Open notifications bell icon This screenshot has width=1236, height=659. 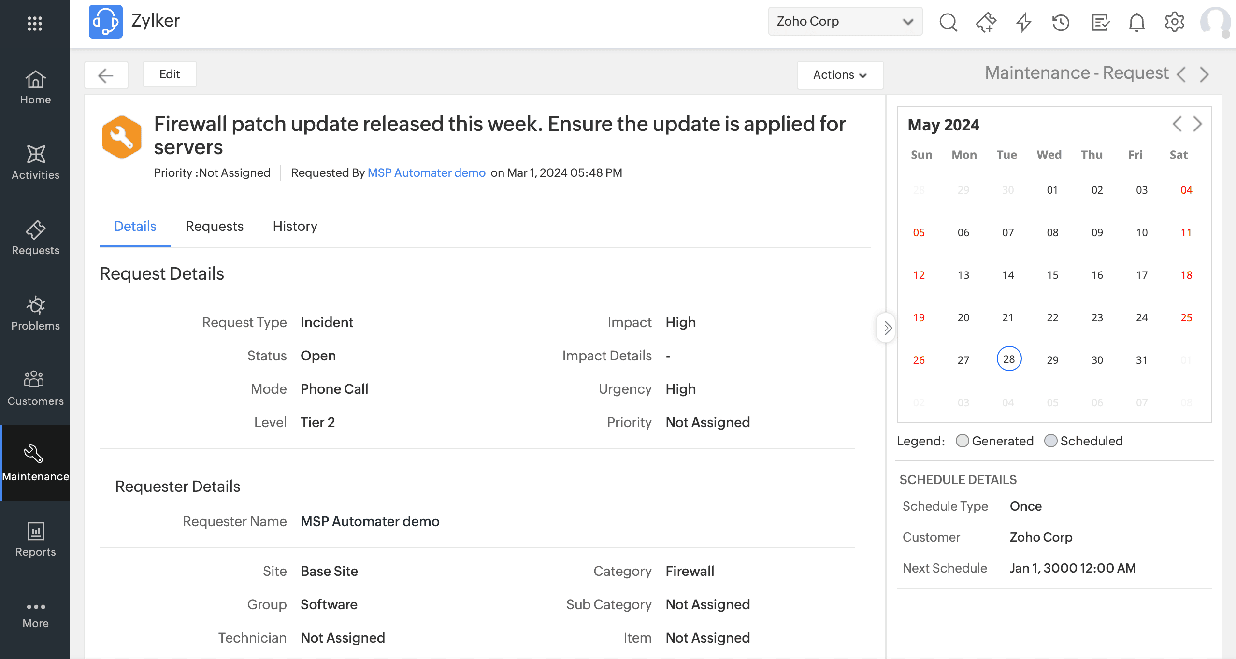click(x=1136, y=22)
